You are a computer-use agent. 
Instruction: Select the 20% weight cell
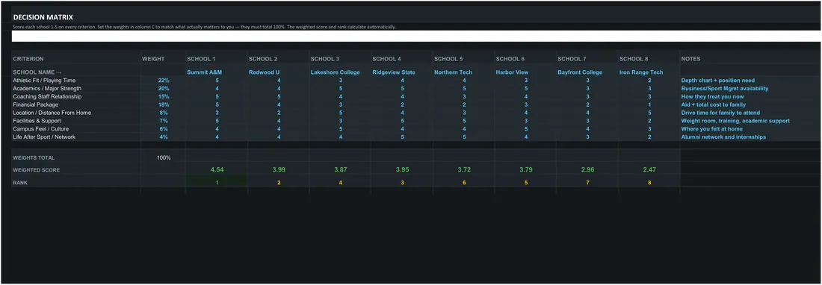click(164, 89)
